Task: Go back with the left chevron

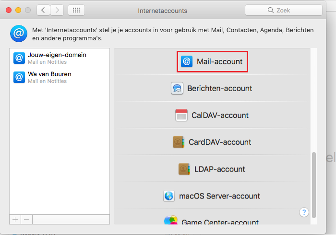Action: pyautogui.click(x=43, y=10)
